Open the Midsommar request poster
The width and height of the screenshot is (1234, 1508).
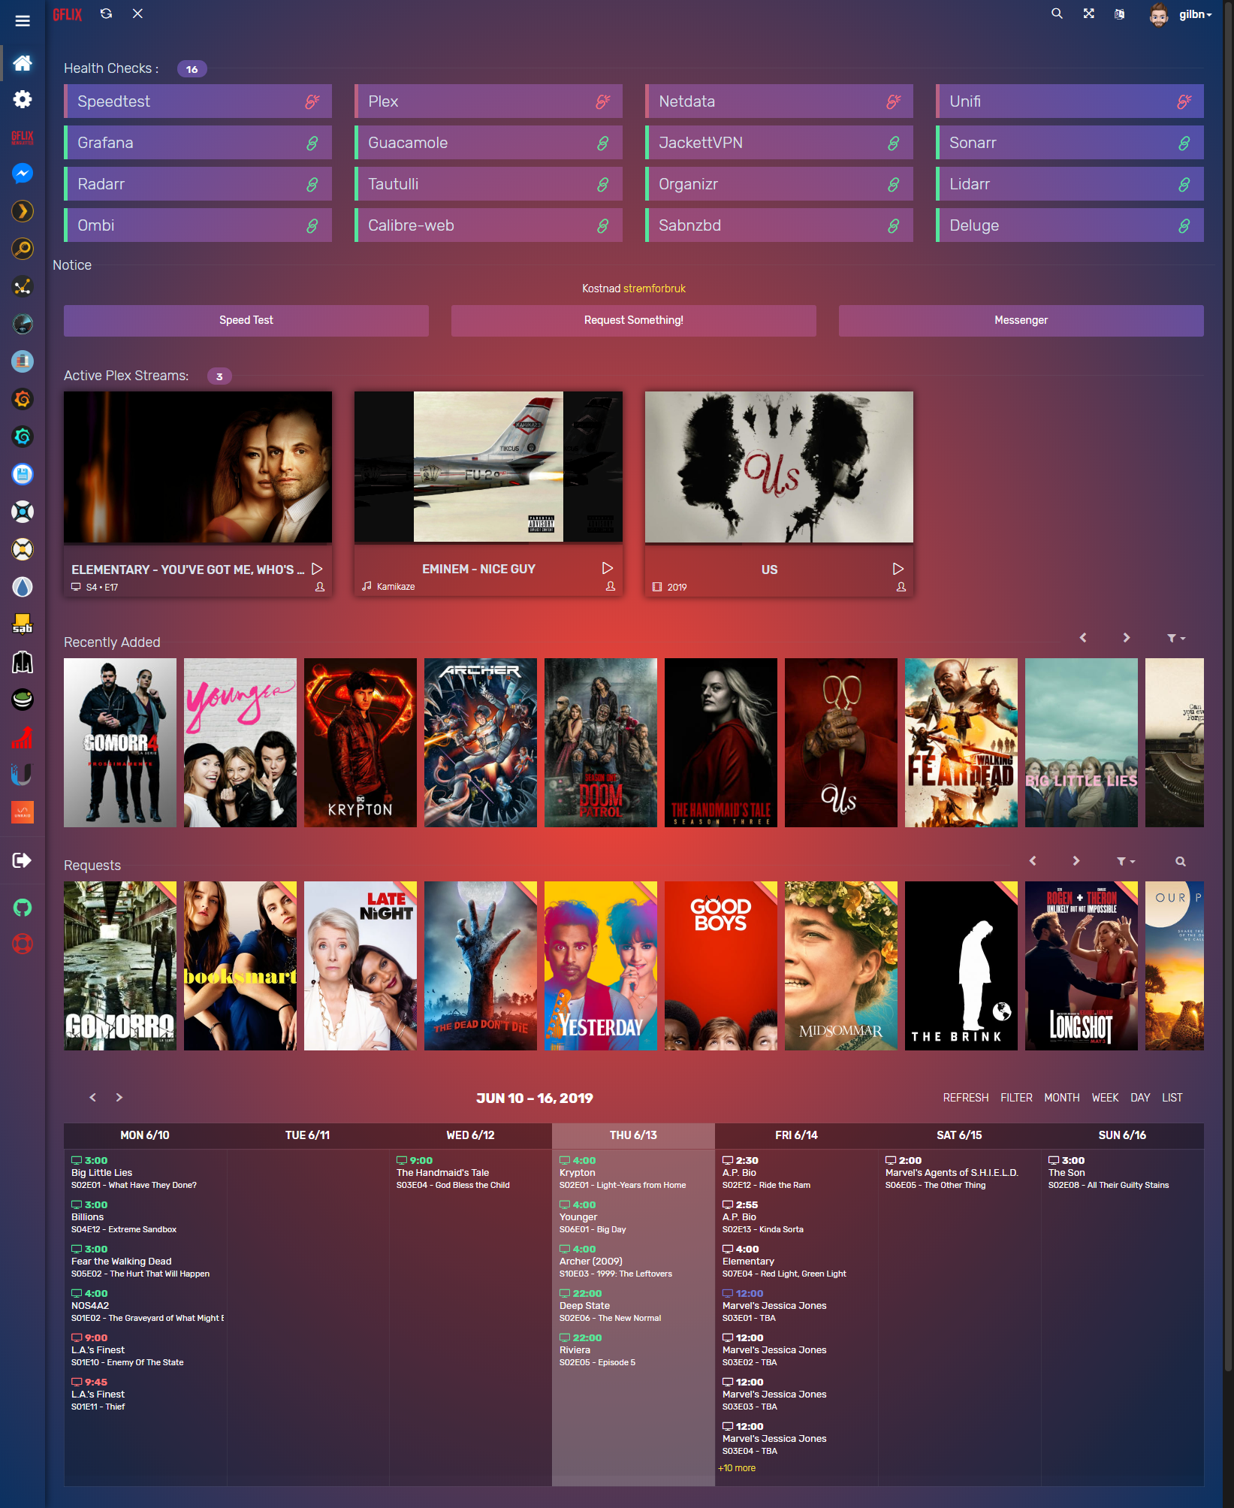[x=840, y=966]
